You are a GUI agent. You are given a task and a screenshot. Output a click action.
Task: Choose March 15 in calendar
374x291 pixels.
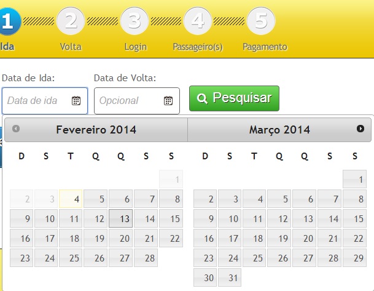pyautogui.click(x=354, y=218)
